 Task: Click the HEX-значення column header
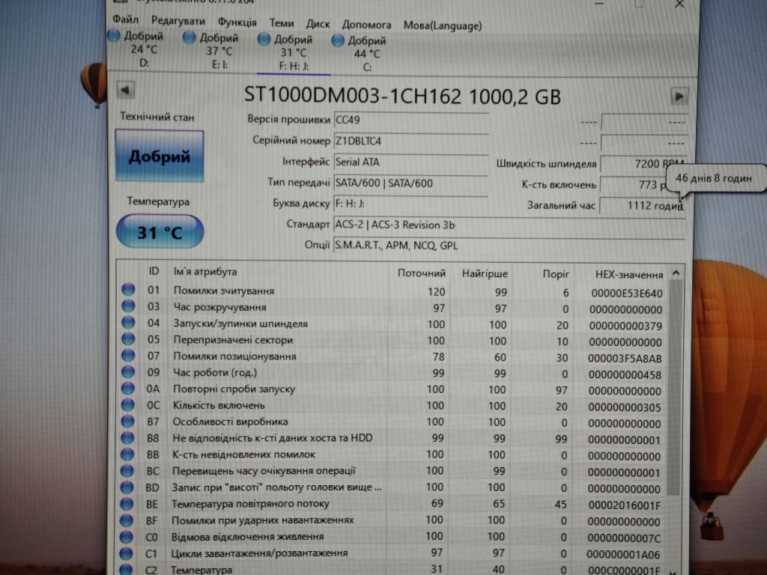point(629,275)
